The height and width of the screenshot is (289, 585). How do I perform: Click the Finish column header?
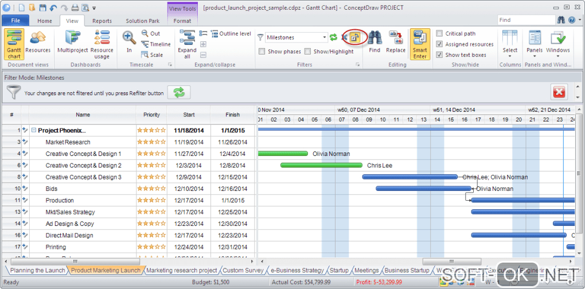pyautogui.click(x=232, y=115)
